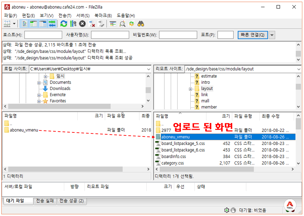
Task: Select mall folder in remote tree
Action: 205,101
